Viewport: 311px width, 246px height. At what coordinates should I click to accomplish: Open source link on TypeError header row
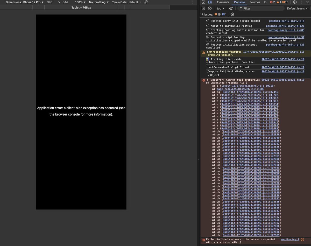pos(283,80)
